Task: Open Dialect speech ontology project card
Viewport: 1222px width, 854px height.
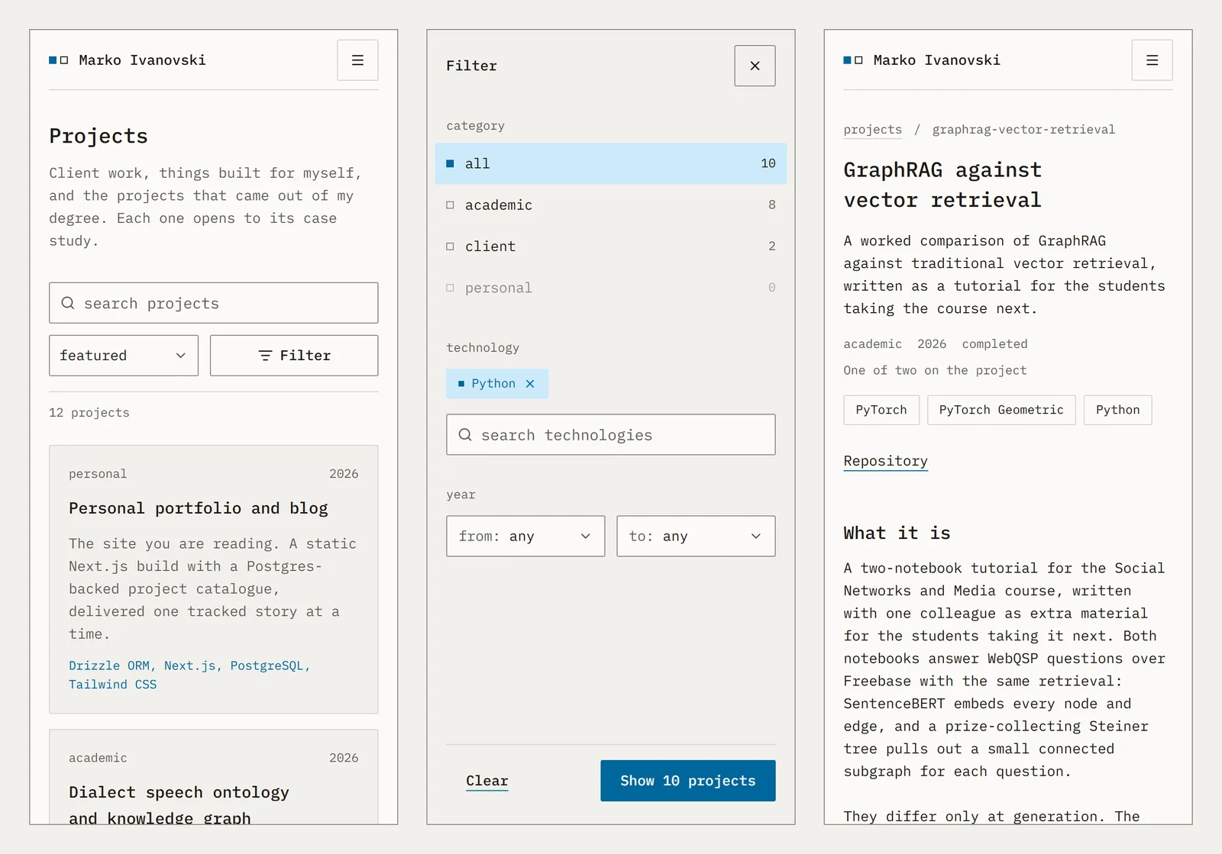Action: point(214,777)
